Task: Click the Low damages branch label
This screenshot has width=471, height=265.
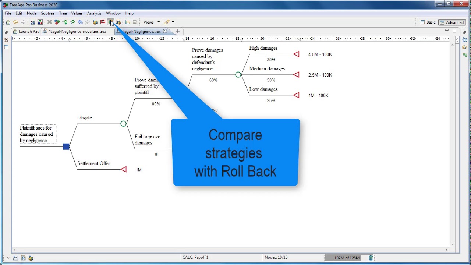Action: (x=263, y=89)
